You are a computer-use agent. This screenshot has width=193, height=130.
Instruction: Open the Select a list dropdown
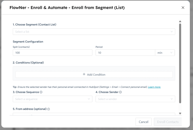(x=94, y=32)
